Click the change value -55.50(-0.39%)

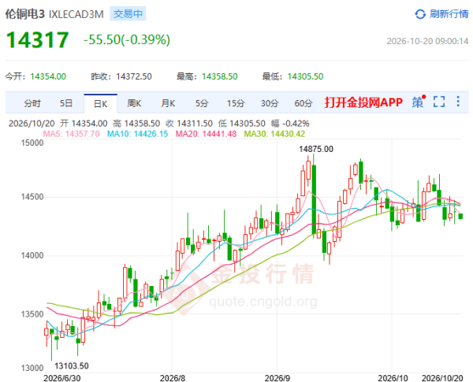point(127,40)
